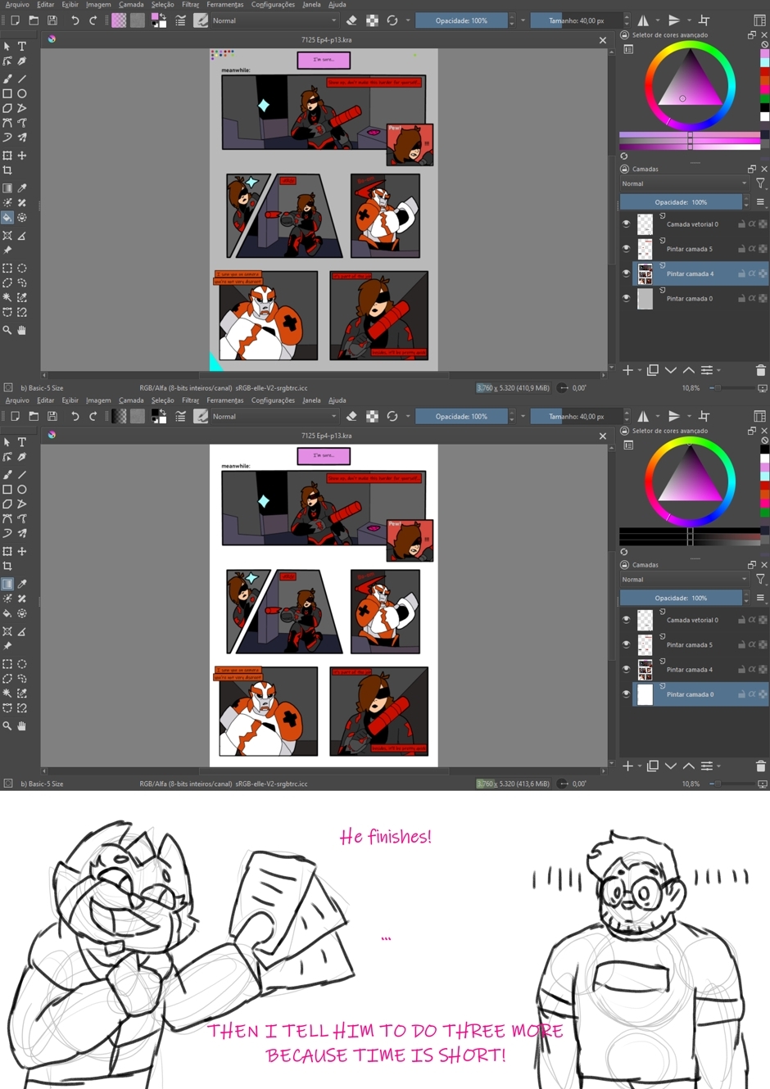The width and height of the screenshot is (770, 1089).
Task: Select the Pintar camada 5 layer in bottom panel
Action: tap(689, 645)
